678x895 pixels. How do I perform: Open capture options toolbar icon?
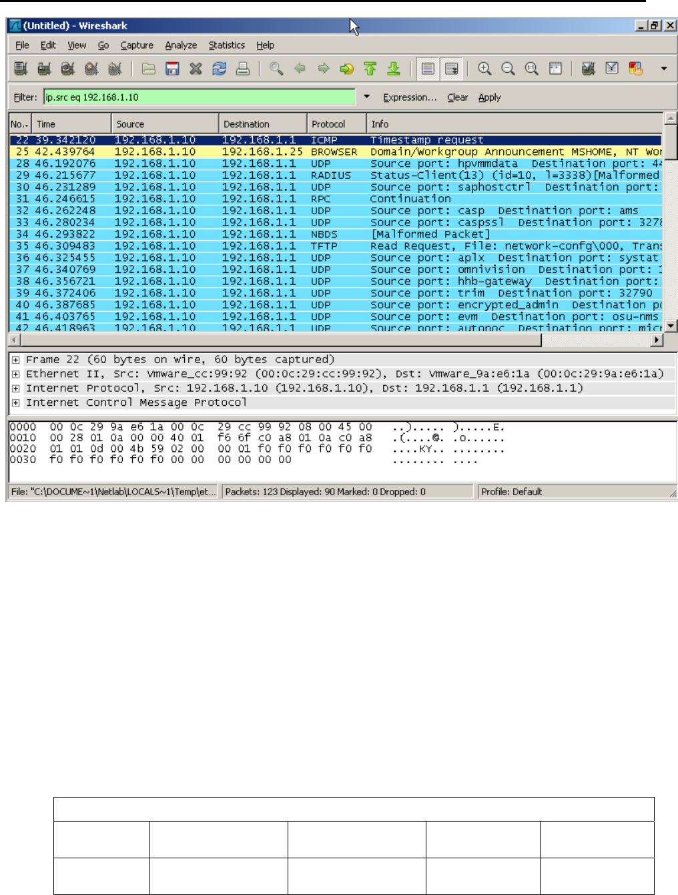point(44,68)
